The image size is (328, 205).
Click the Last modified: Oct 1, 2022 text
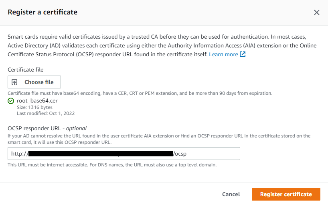click(x=46, y=113)
